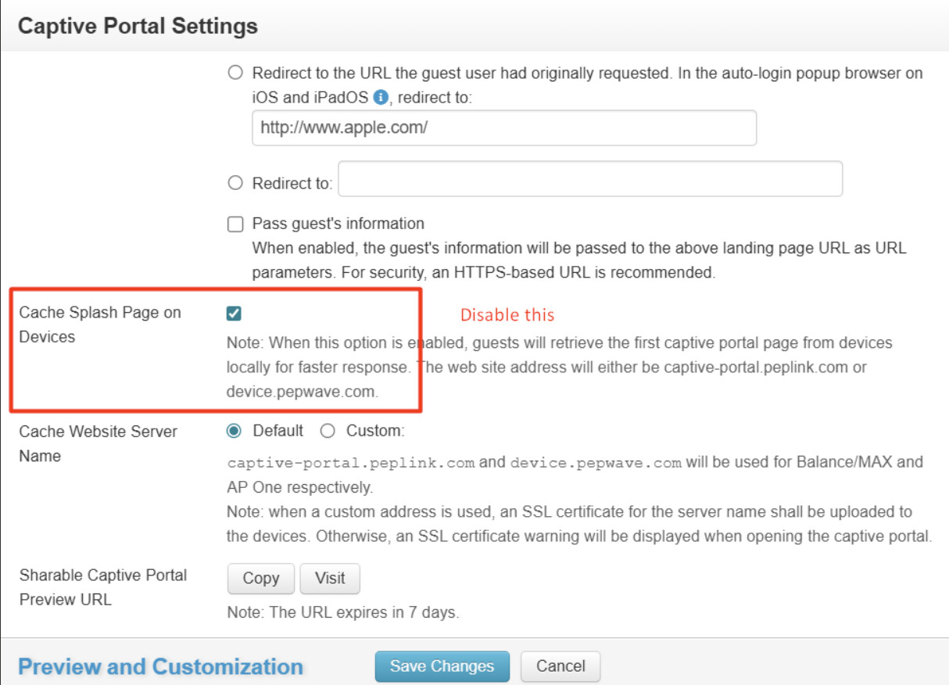Click the blue info icon beside iPadOS

381,98
